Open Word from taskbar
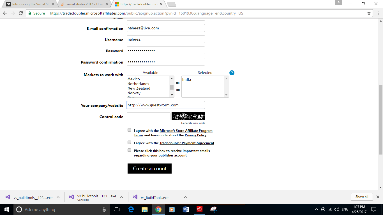Viewport: 383px width, 215px height. pos(186,209)
